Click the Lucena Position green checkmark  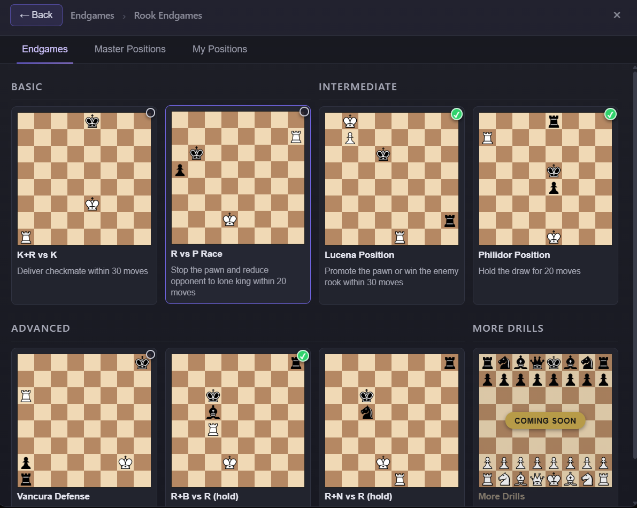pos(456,114)
